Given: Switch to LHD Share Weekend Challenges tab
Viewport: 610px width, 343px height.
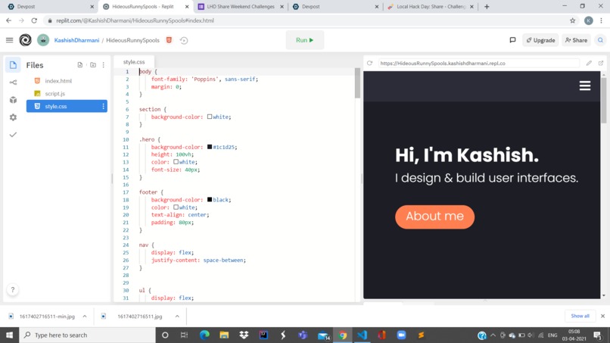Looking at the screenshot, I should click(x=241, y=7).
